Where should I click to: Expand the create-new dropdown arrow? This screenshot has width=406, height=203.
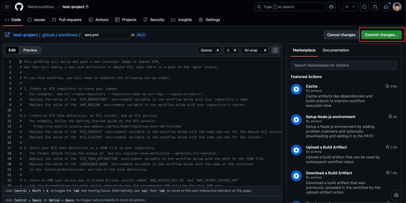354,7
